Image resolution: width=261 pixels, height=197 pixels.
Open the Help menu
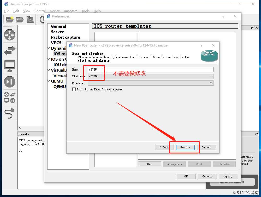click(97, 11)
